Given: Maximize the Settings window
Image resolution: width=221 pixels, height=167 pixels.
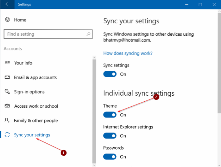Looking at the screenshot, I should click(200, 4).
